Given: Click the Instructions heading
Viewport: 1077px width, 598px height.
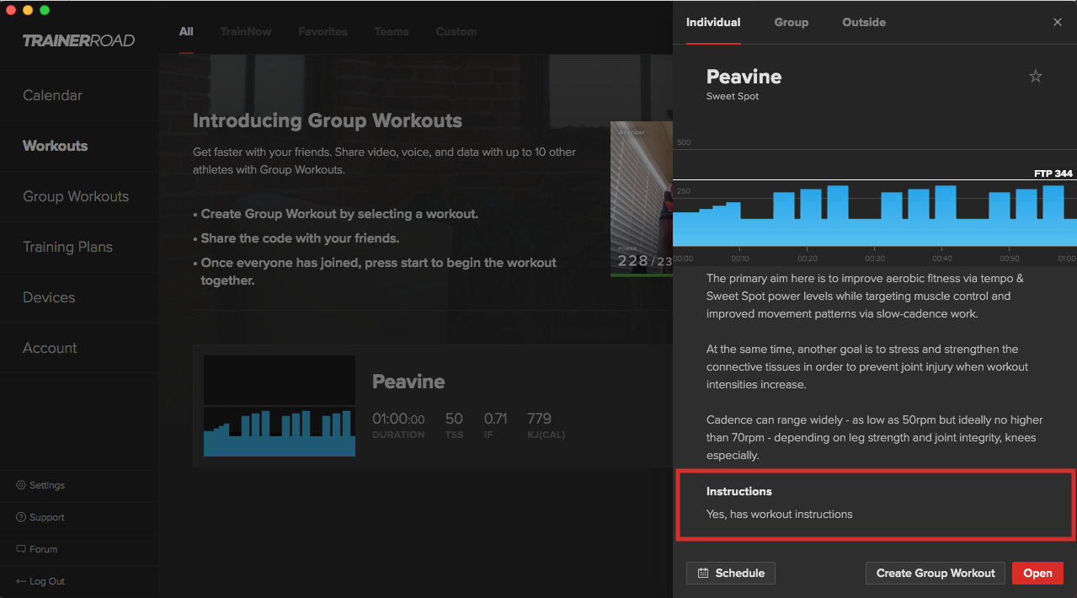Looking at the screenshot, I should 739,491.
